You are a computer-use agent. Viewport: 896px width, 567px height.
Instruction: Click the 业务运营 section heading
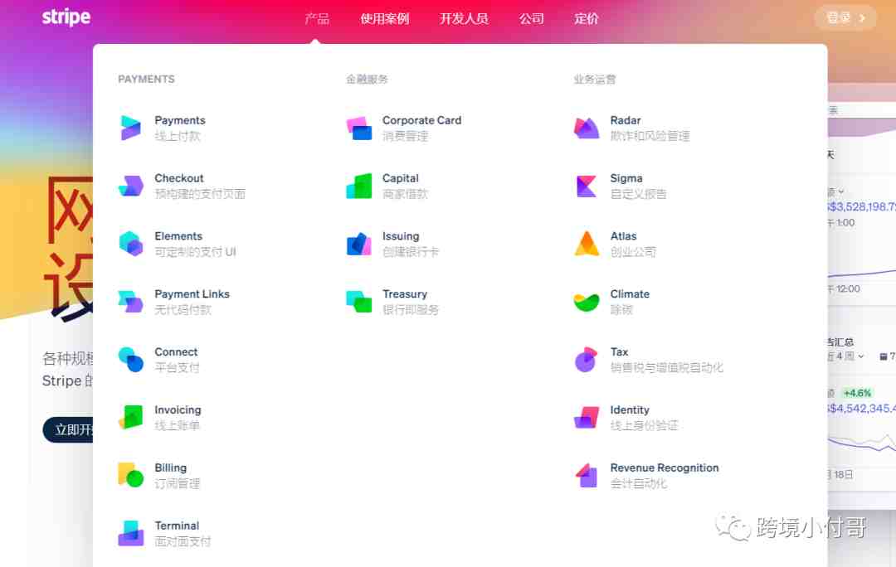pyautogui.click(x=595, y=80)
